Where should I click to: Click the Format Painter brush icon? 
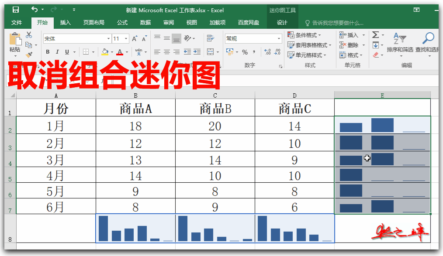tap(29, 55)
